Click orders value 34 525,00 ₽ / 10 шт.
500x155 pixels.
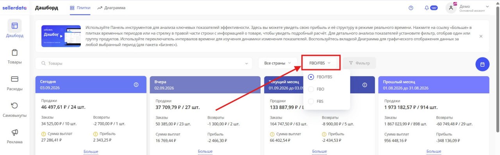pyautogui.click(x=59, y=124)
